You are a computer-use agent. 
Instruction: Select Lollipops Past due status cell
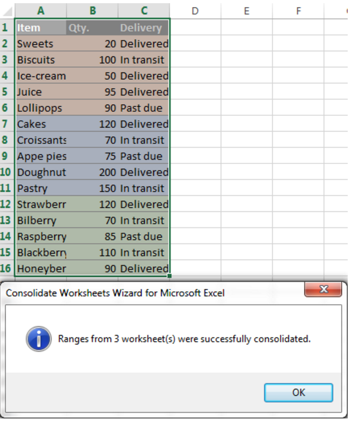(x=144, y=108)
